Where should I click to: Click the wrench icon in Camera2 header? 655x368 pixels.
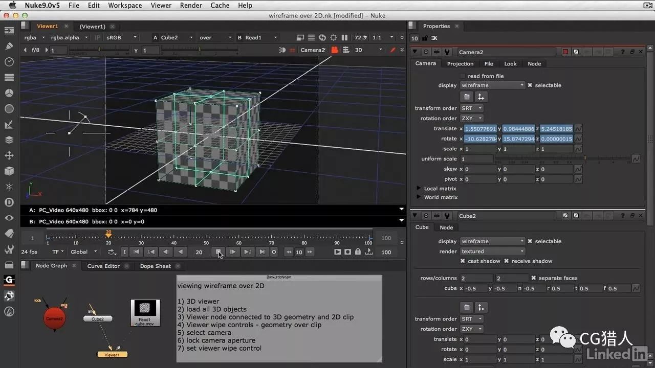(x=447, y=52)
